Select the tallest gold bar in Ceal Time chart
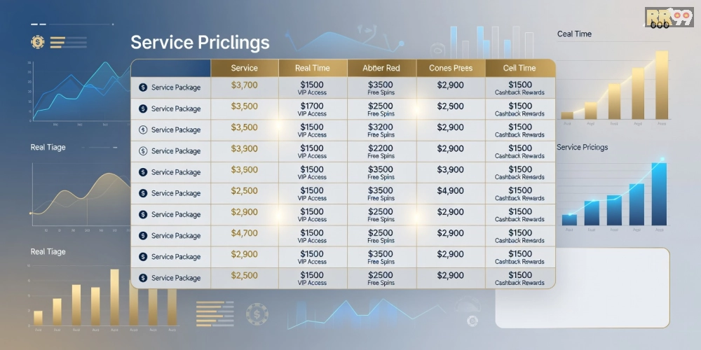The height and width of the screenshot is (350, 701). pos(660,84)
